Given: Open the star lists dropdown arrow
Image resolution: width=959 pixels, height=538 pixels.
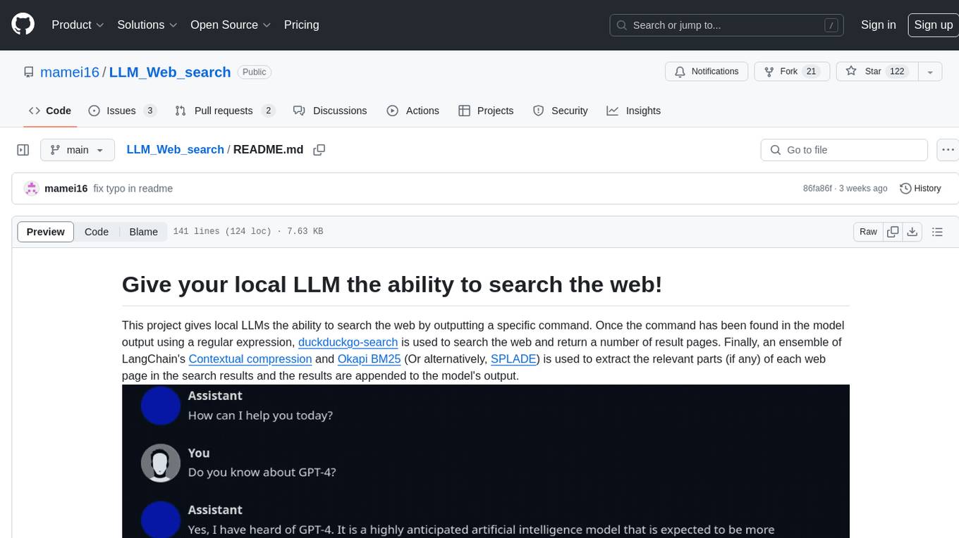Looking at the screenshot, I should pyautogui.click(x=930, y=71).
